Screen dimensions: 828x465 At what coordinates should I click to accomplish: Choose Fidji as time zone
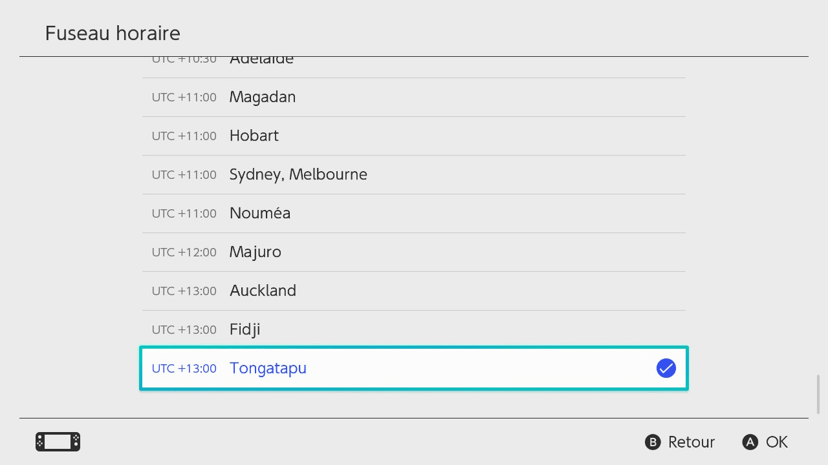click(x=414, y=329)
